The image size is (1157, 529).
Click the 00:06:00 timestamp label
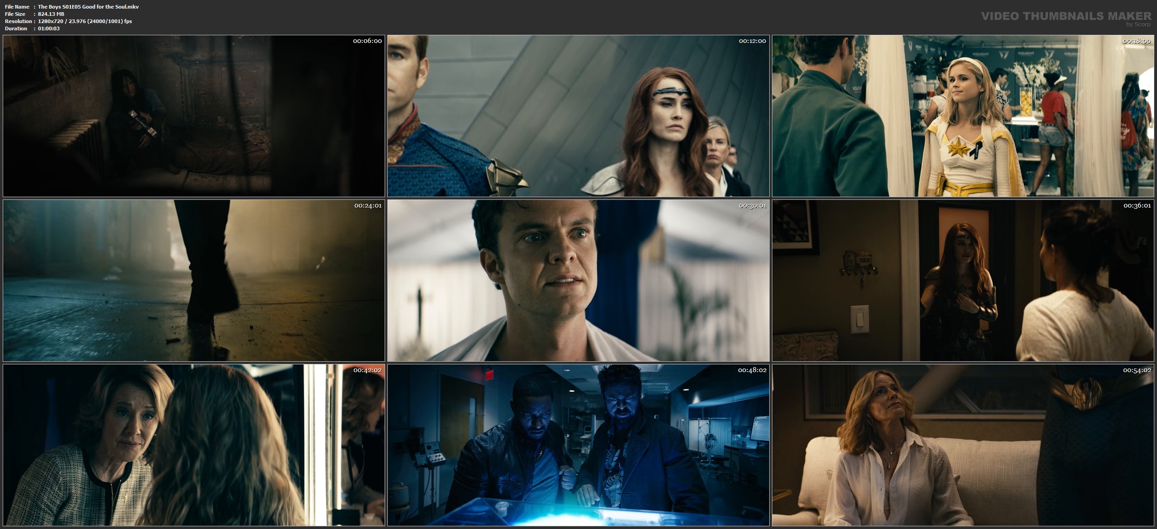click(x=367, y=41)
